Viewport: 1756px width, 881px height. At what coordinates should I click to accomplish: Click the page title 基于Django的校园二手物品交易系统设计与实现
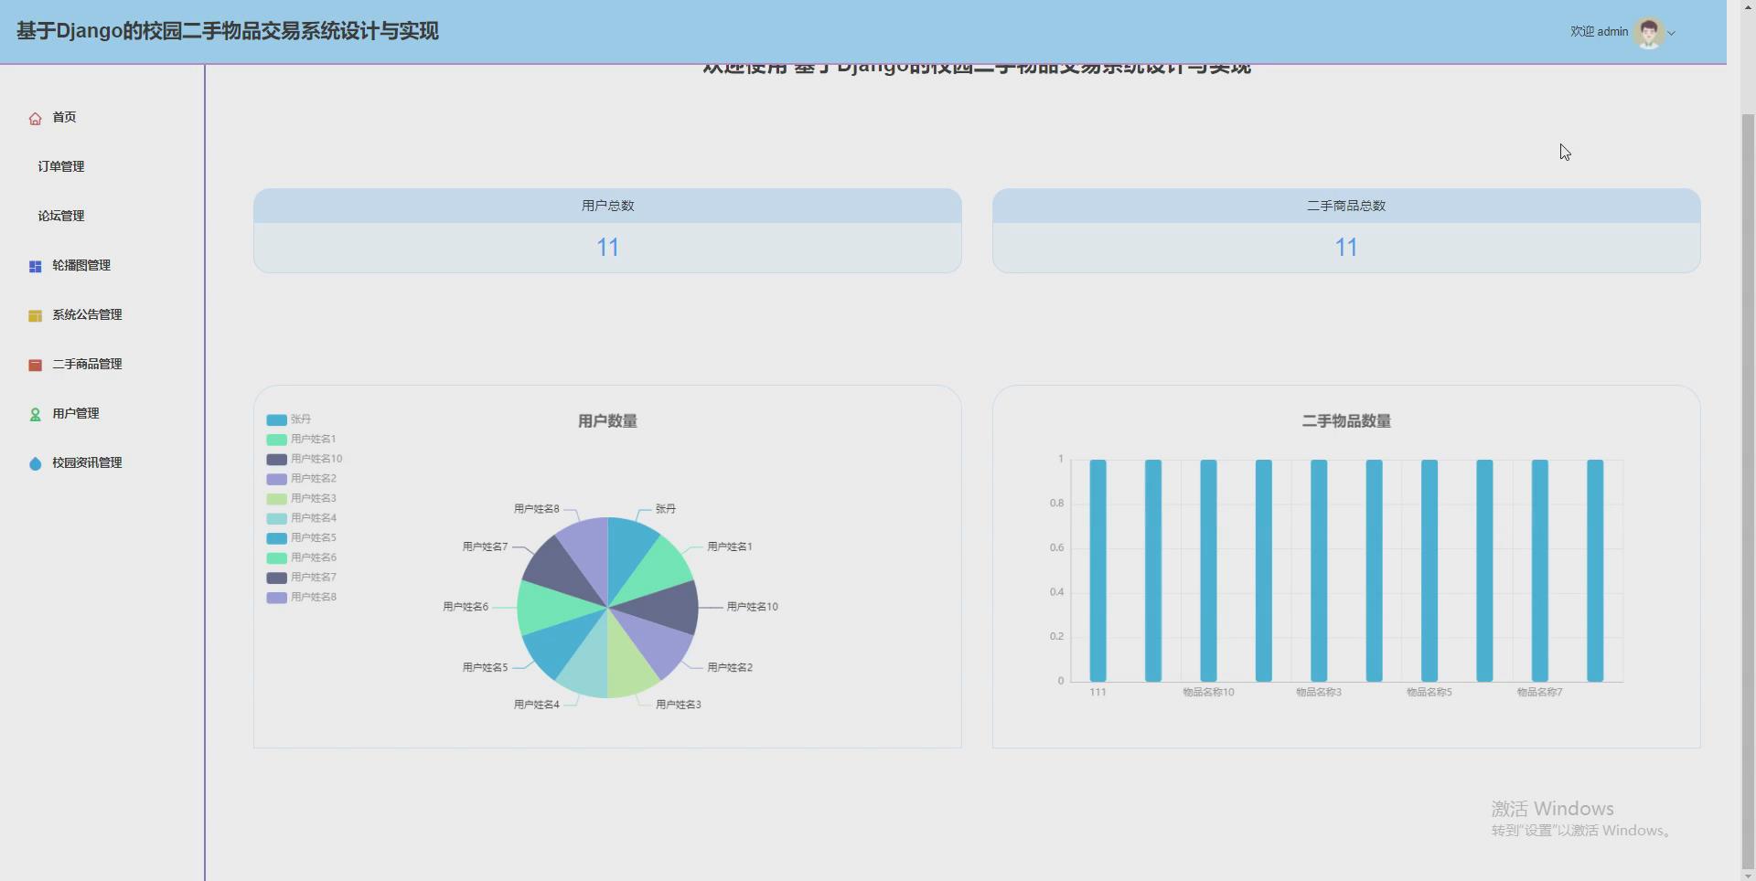click(228, 31)
